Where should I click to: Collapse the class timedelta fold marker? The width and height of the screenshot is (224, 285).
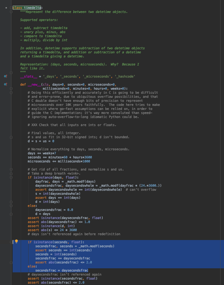(11, 8)
